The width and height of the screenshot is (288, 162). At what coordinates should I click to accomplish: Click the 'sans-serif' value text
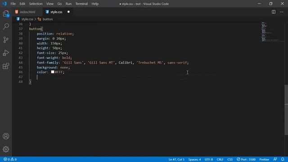(x=177, y=63)
